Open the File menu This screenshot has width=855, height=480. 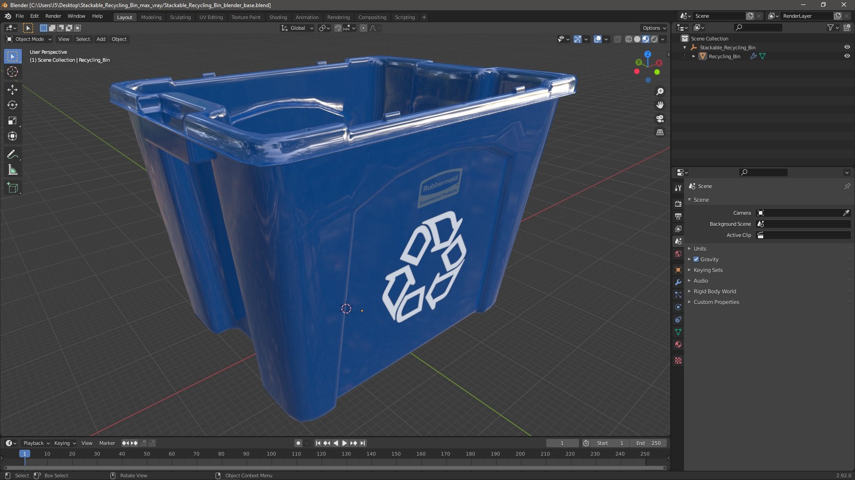[x=20, y=16]
